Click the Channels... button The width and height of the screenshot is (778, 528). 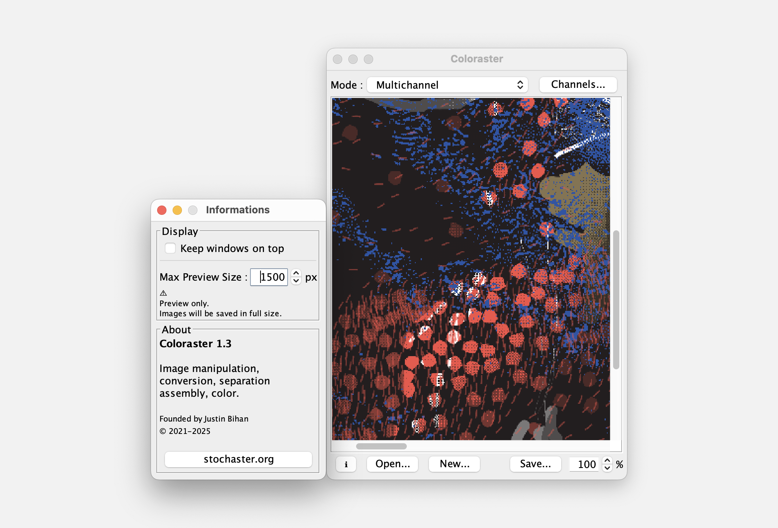point(578,85)
